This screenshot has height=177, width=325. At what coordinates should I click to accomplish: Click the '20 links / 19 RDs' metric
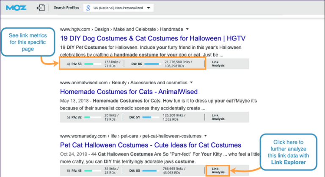pyautogui.click(x=111, y=117)
